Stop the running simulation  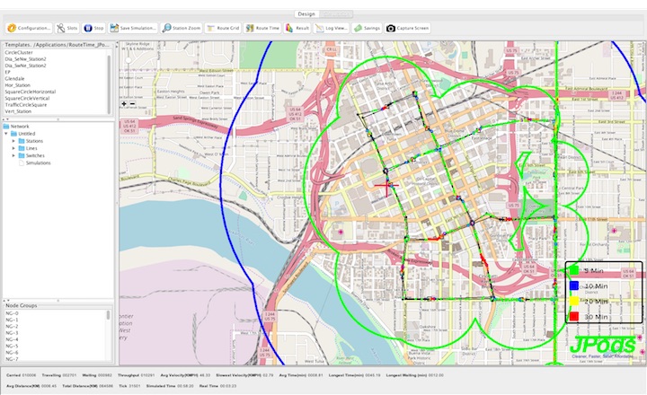(x=93, y=28)
